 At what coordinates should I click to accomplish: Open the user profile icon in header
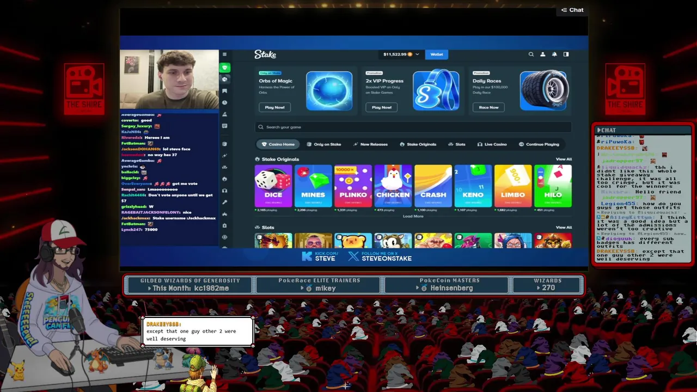[542, 54]
